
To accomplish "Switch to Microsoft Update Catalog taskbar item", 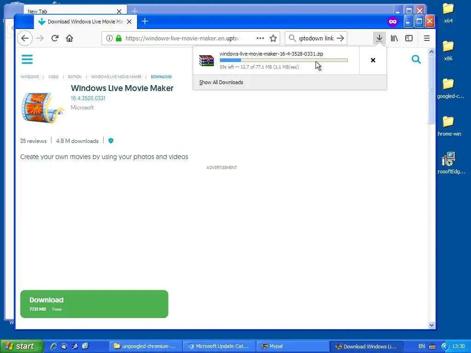I will coord(219,346).
